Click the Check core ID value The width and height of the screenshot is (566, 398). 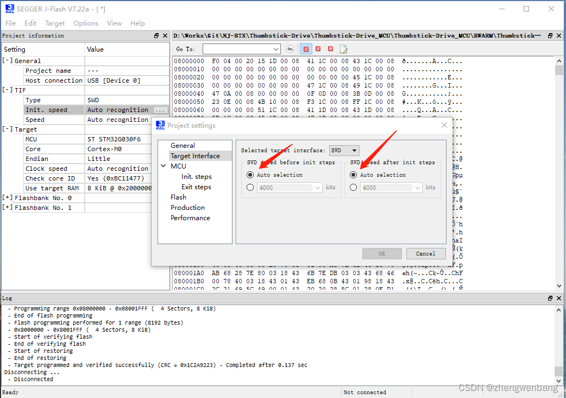(x=116, y=178)
